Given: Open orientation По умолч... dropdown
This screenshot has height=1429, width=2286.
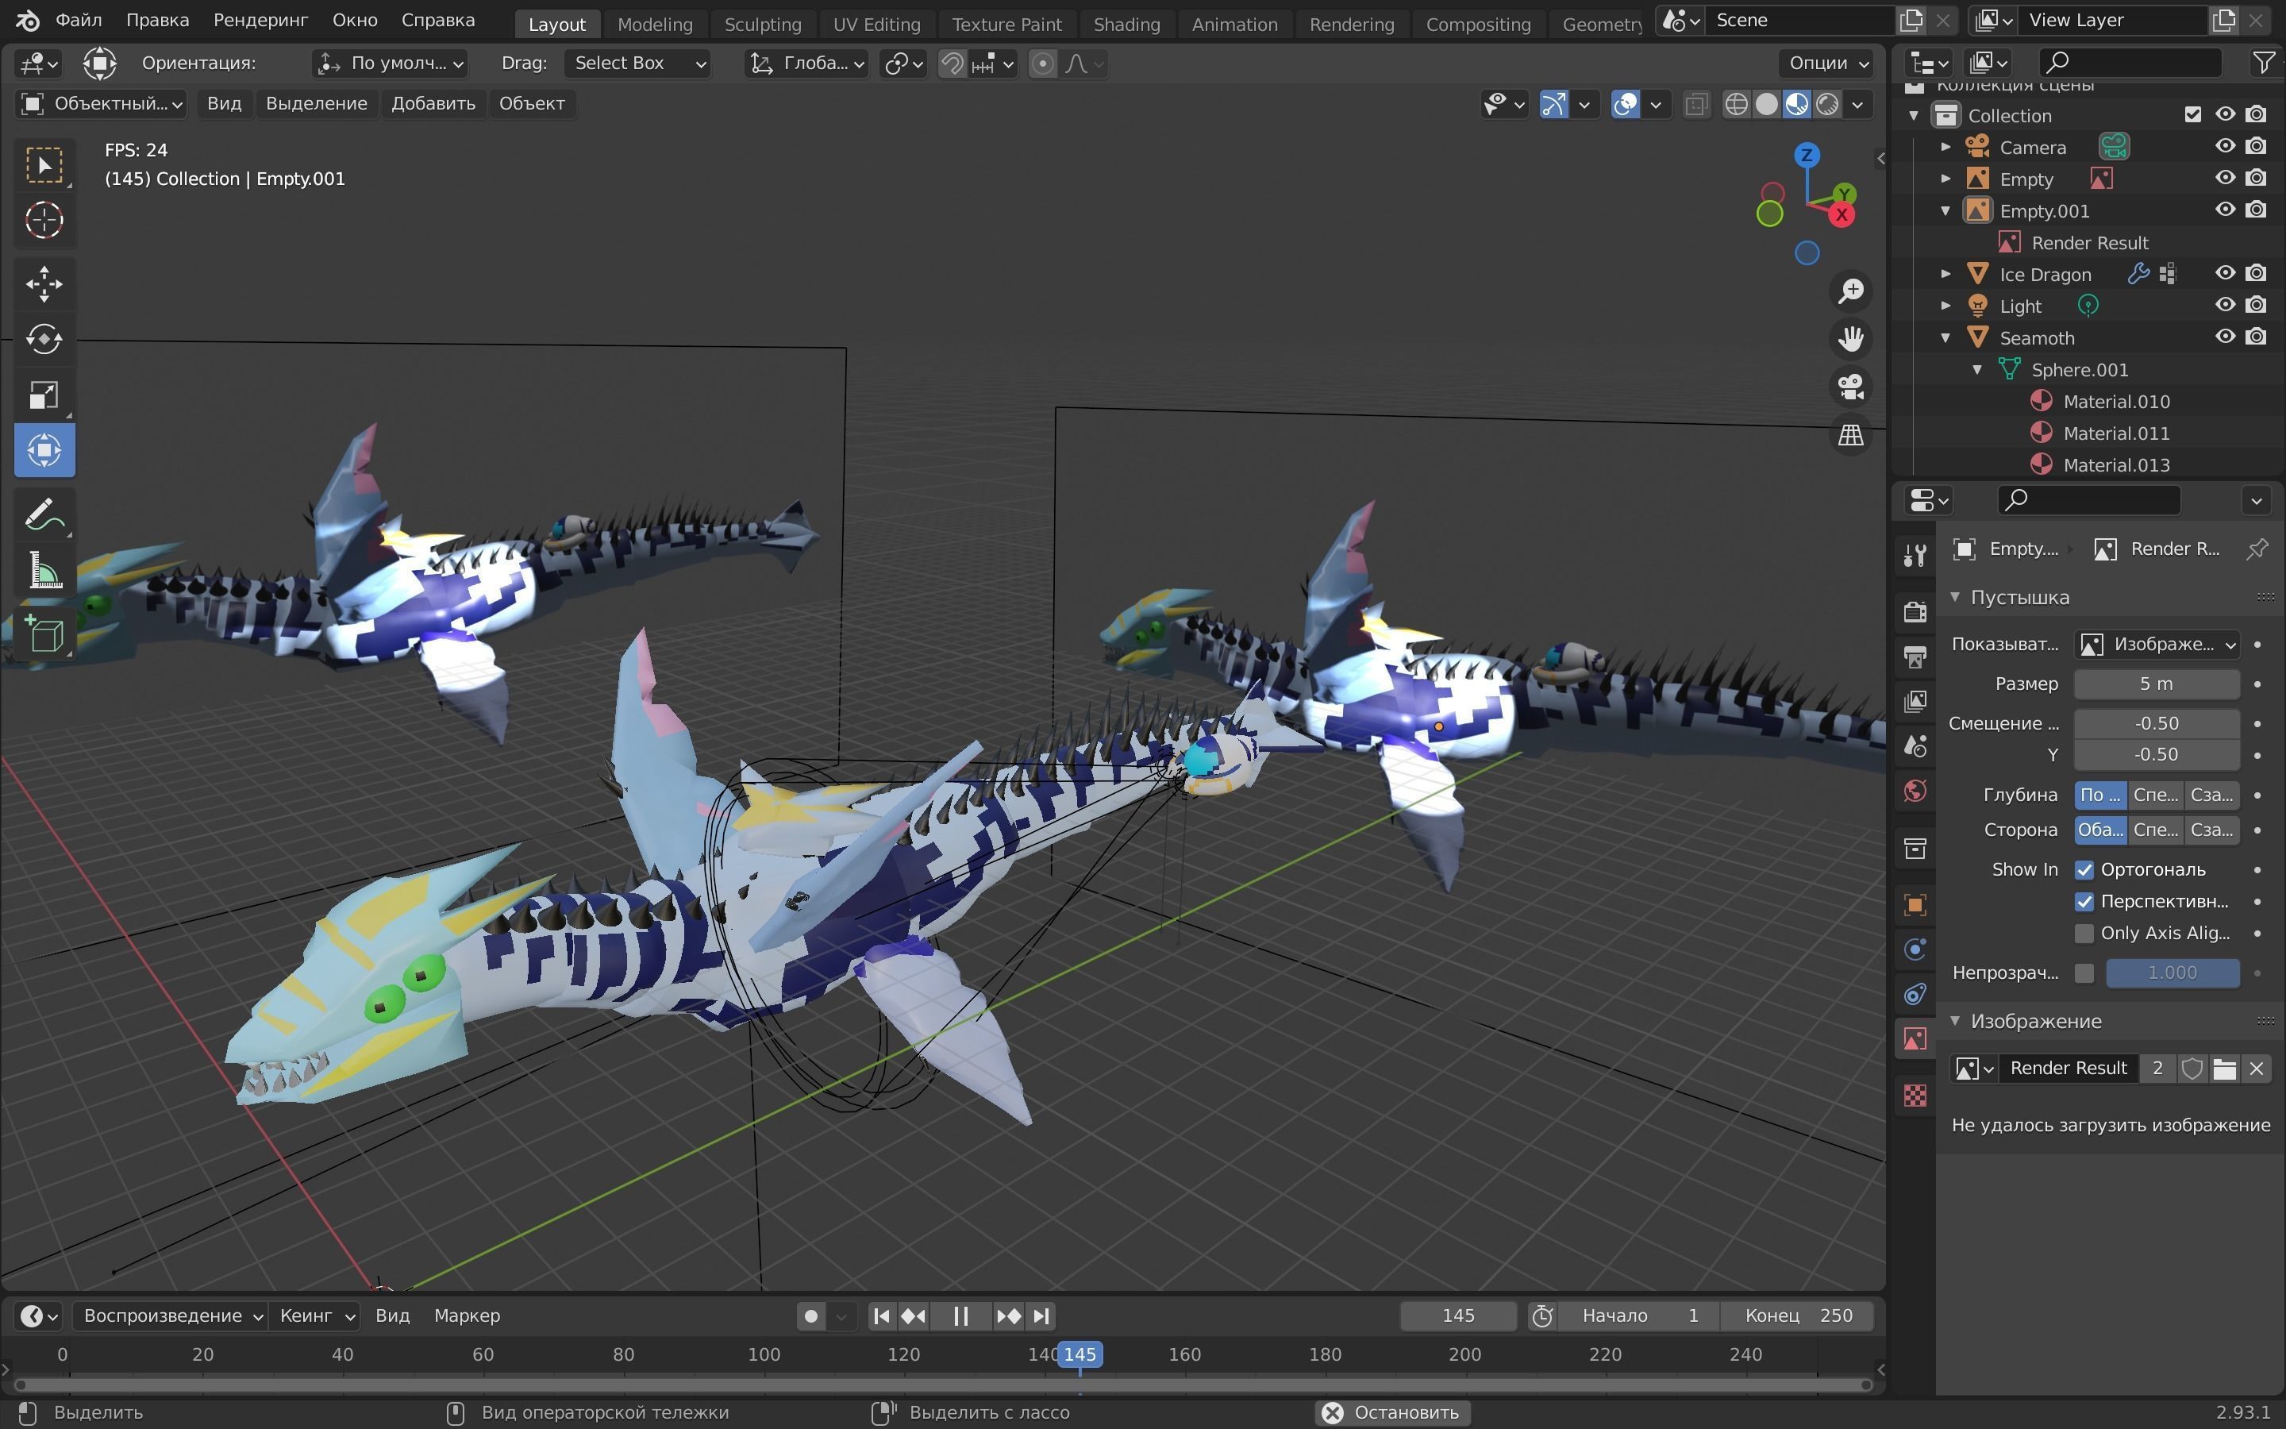Looking at the screenshot, I should click(x=391, y=64).
